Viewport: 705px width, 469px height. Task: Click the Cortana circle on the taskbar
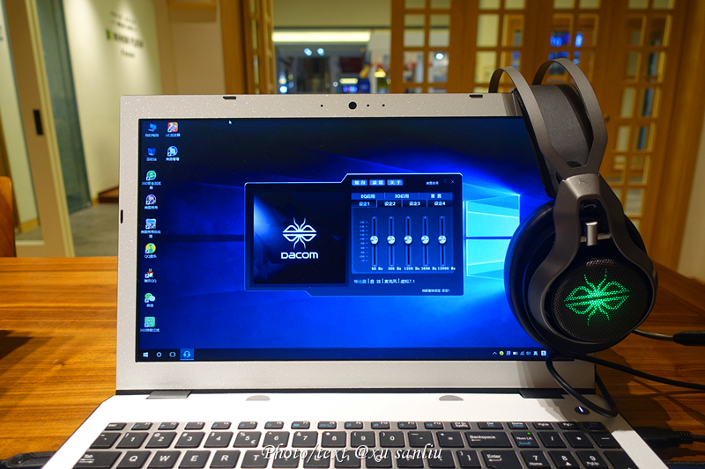click(x=159, y=355)
